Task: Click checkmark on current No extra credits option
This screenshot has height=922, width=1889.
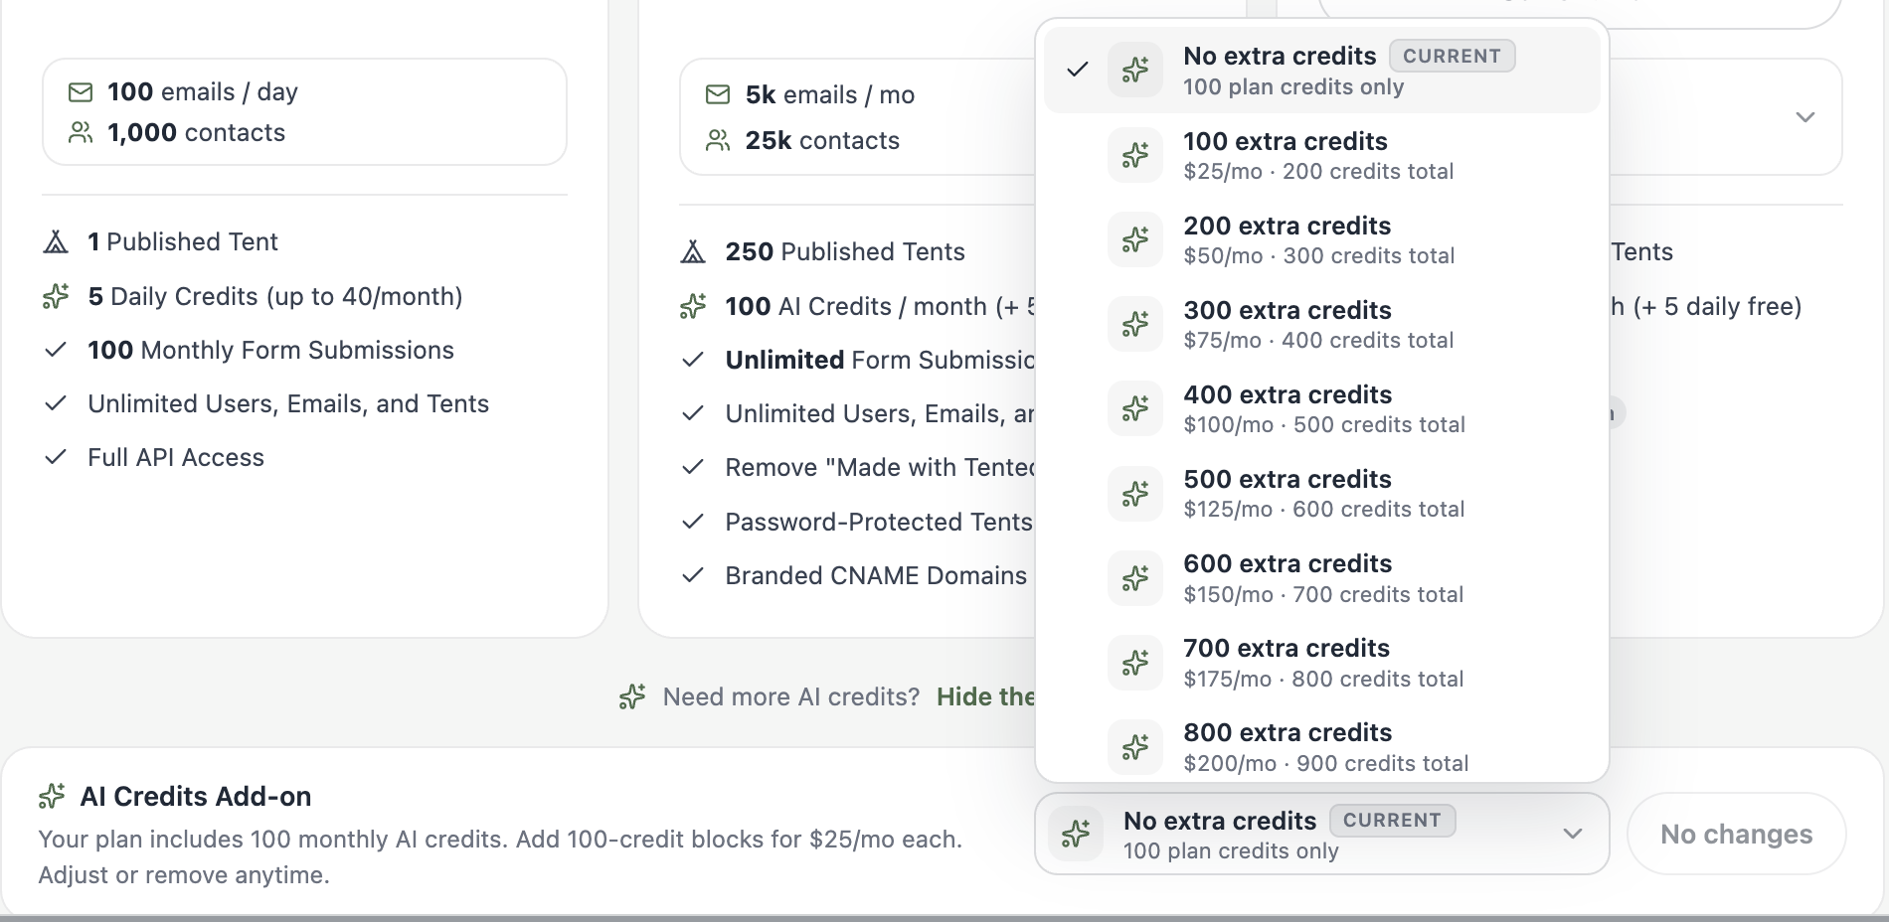Action: [x=1077, y=70]
